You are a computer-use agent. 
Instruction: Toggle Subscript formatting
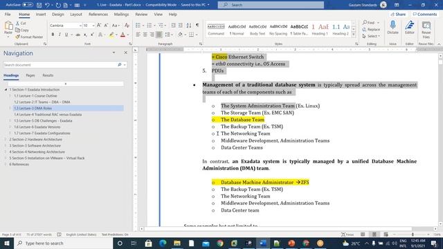tap(85, 35)
